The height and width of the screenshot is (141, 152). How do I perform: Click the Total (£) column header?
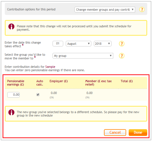[x=127, y=81]
